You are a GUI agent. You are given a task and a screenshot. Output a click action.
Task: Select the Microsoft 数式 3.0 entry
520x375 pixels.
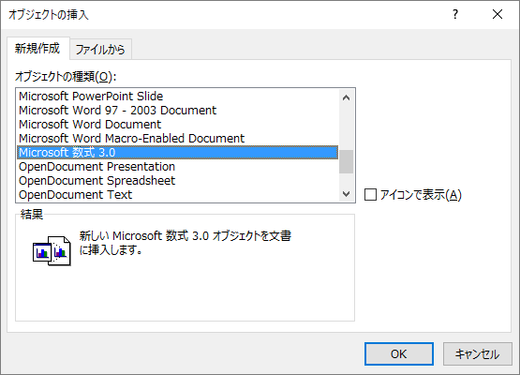click(x=178, y=152)
